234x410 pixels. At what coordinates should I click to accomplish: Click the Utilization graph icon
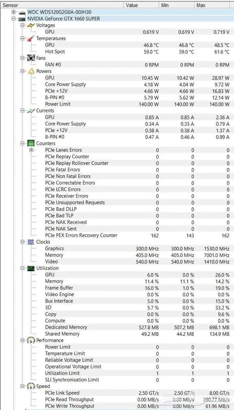(31, 268)
